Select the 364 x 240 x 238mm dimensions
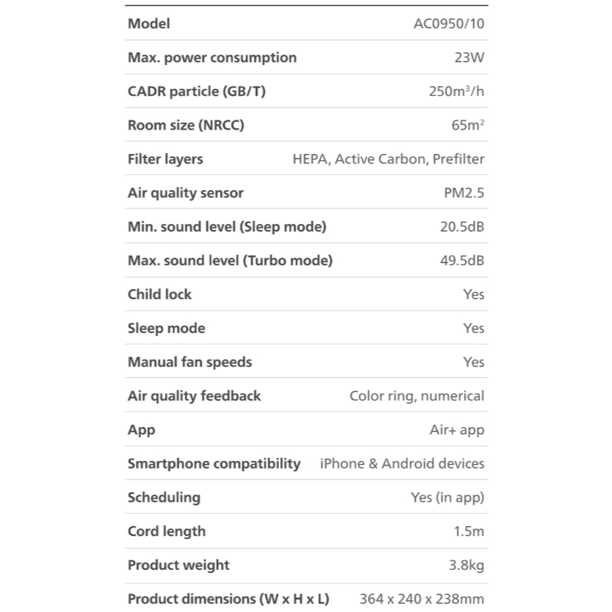The width and height of the screenshot is (612, 612). pyautogui.click(x=422, y=599)
